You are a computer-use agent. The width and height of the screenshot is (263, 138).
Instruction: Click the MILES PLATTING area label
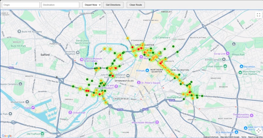pyautogui.click(x=198, y=38)
